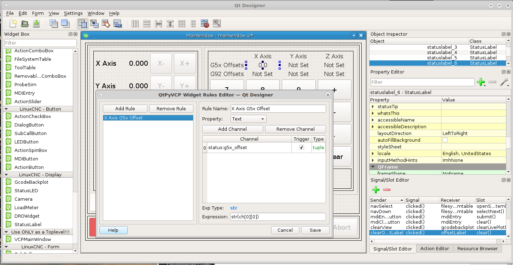
Task: Apply Lay Out Vertically in Splitter
Action: coord(170,24)
